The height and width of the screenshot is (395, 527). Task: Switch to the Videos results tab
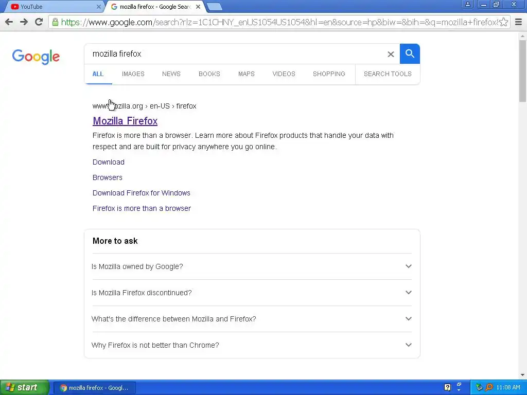tap(284, 74)
